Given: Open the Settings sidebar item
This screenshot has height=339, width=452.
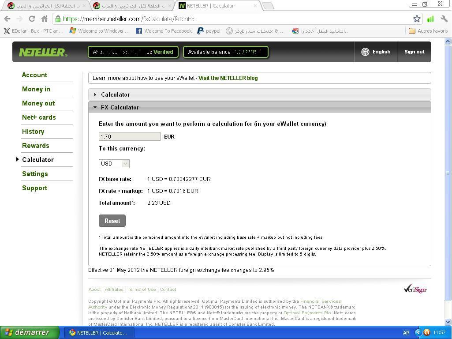Looking at the screenshot, I should pyautogui.click(x=35, y=174).
